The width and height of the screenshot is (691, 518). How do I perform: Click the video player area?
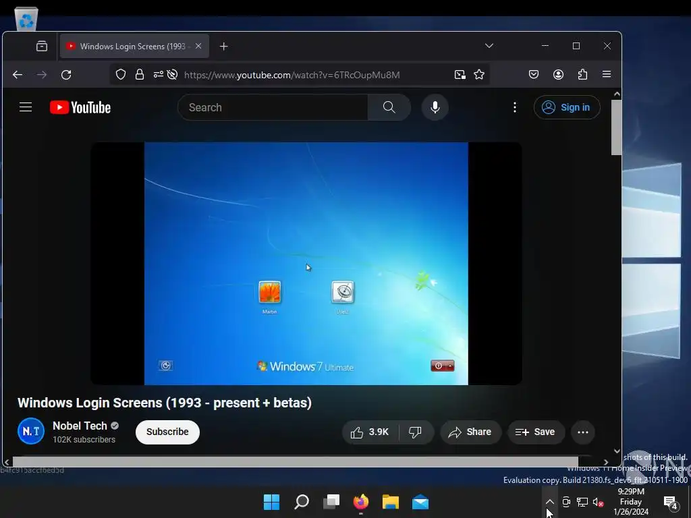pyautogui.click(x=306, y=264)
